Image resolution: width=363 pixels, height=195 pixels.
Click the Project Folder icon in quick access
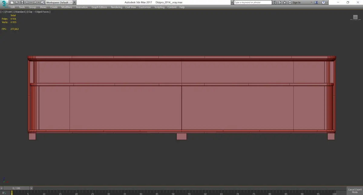click(43, 2)
